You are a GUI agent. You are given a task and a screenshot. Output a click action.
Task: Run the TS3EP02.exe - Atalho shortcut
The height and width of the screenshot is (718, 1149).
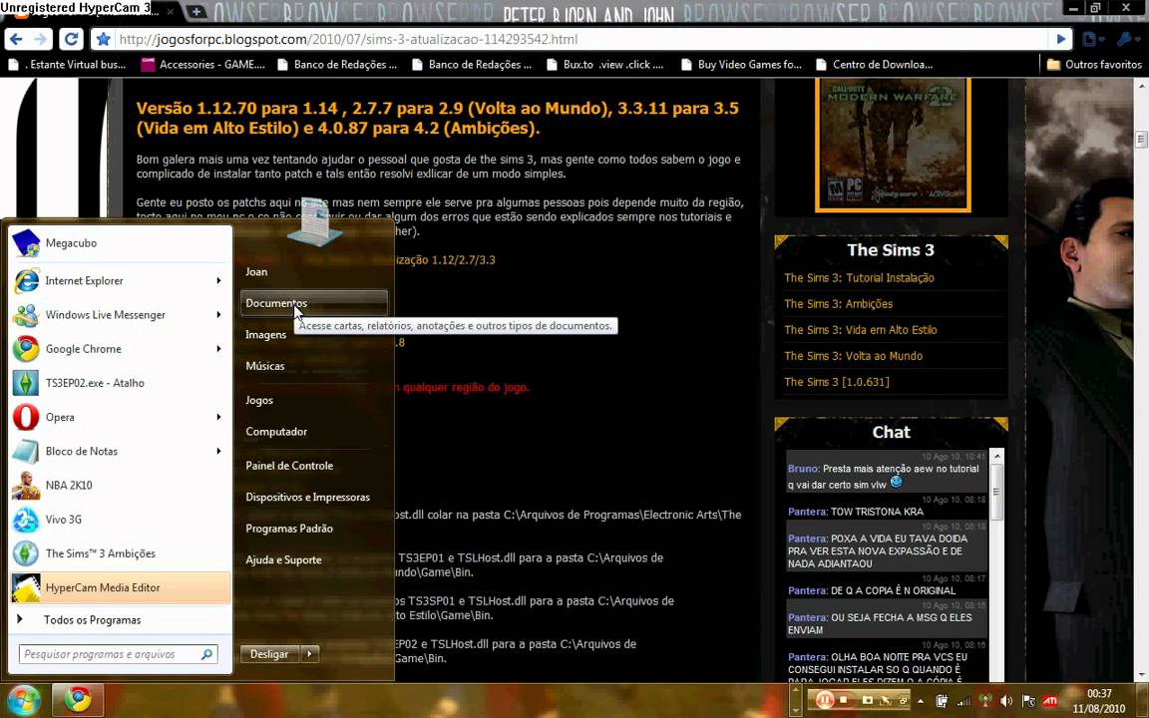pos(120,383)
